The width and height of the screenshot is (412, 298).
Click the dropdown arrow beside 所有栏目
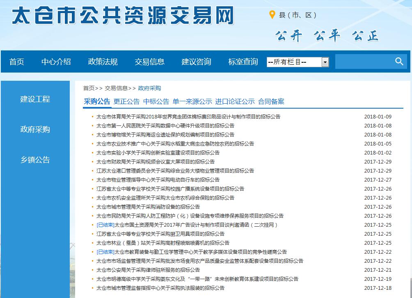[325, 62]
